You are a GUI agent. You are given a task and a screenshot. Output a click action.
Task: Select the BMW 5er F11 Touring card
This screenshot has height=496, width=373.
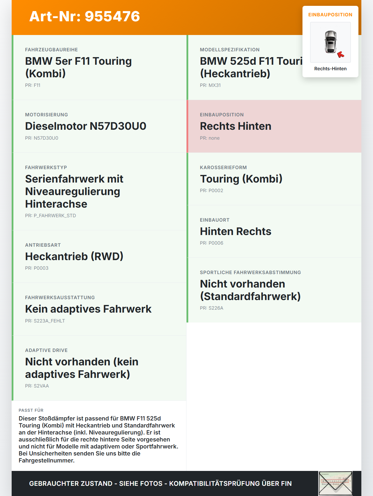point(99,67)
